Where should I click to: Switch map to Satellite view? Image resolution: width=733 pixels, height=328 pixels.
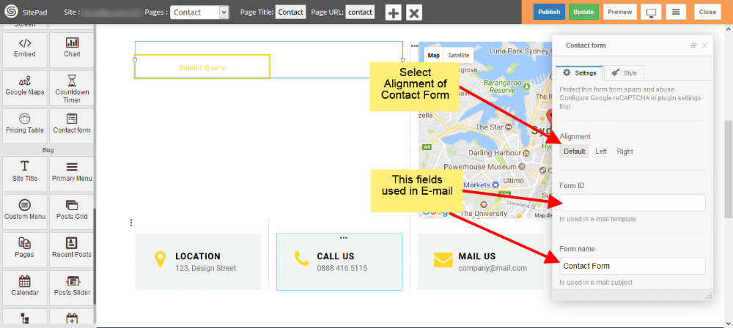tap(459, 55)
